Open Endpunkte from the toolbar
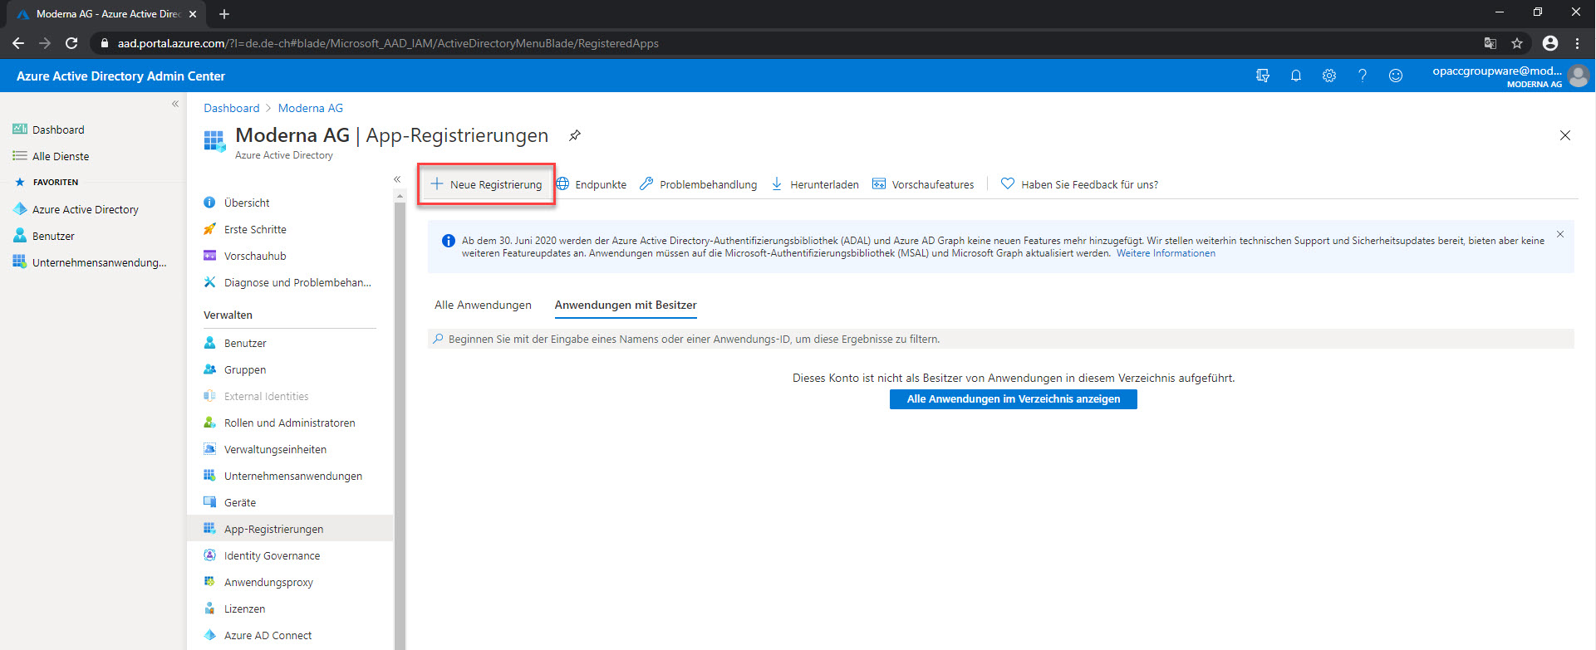The image size is (1596, 650). [592, 184]
